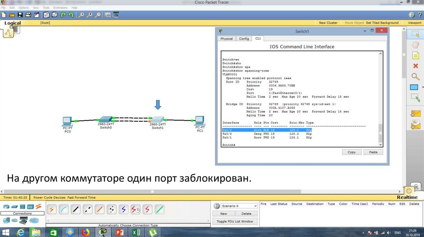Select the blue rectangle Draw shape tool
The width and height of the screenshot is (424, 237).
coord(414,87)
